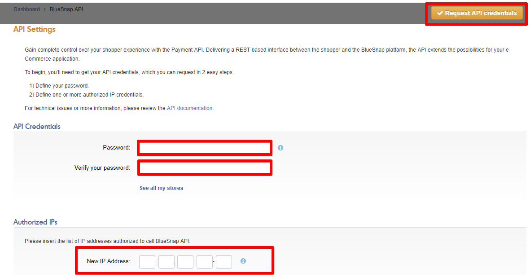
Task: Open the Dashboard breadcrumb link
Action: point(27,9)
